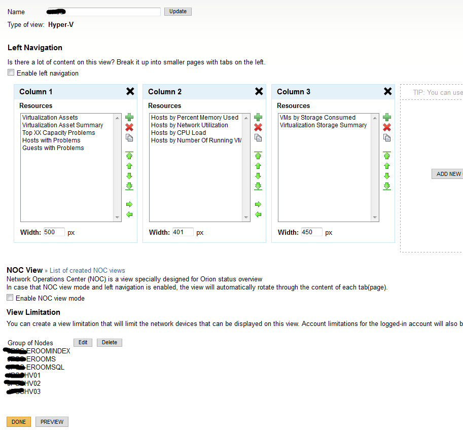Move Column 1 resource to right column

pyautogui.click(x=129, y=204)
